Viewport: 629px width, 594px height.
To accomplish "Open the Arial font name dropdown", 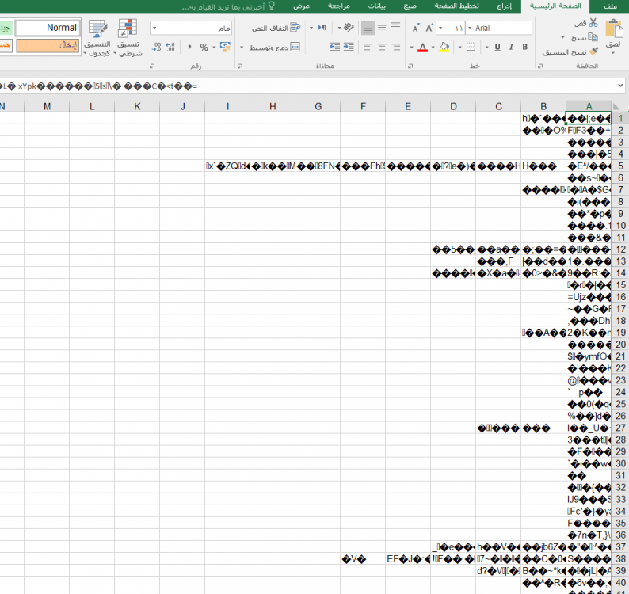I will coord(470,28).
